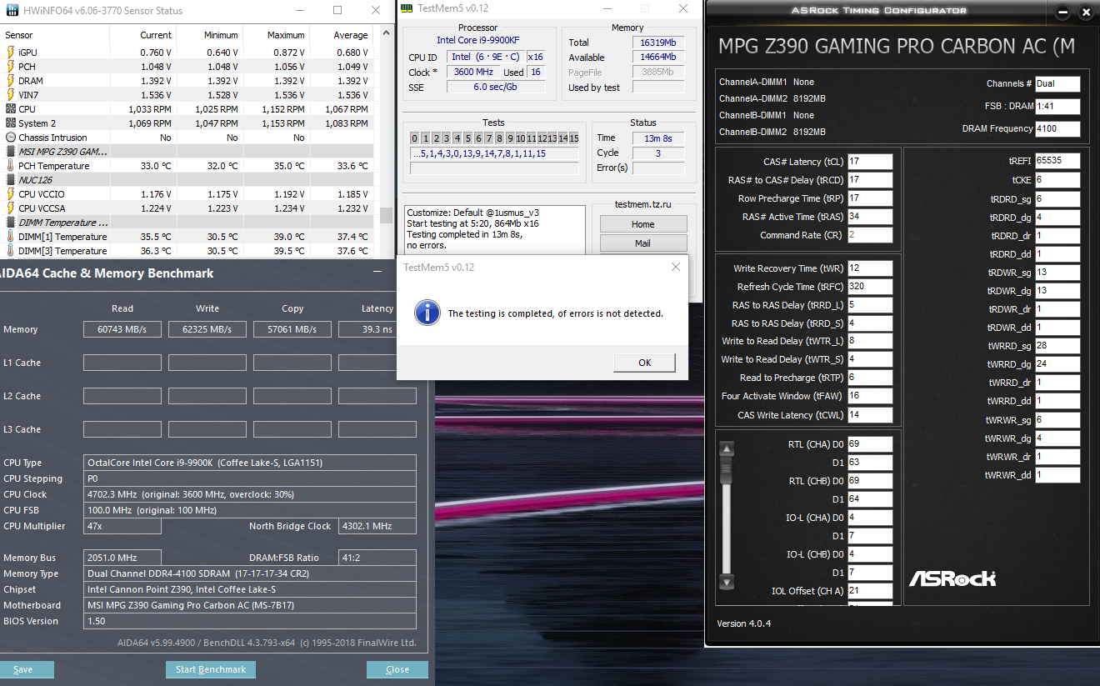This screenshot has width=1100, height=686.
Task: Click the Command Rate (CR) field
Action: point(870,235)
